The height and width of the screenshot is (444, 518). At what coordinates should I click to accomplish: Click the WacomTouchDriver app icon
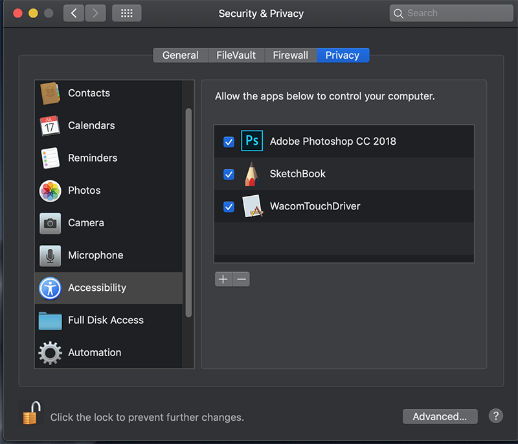point(253,206)
